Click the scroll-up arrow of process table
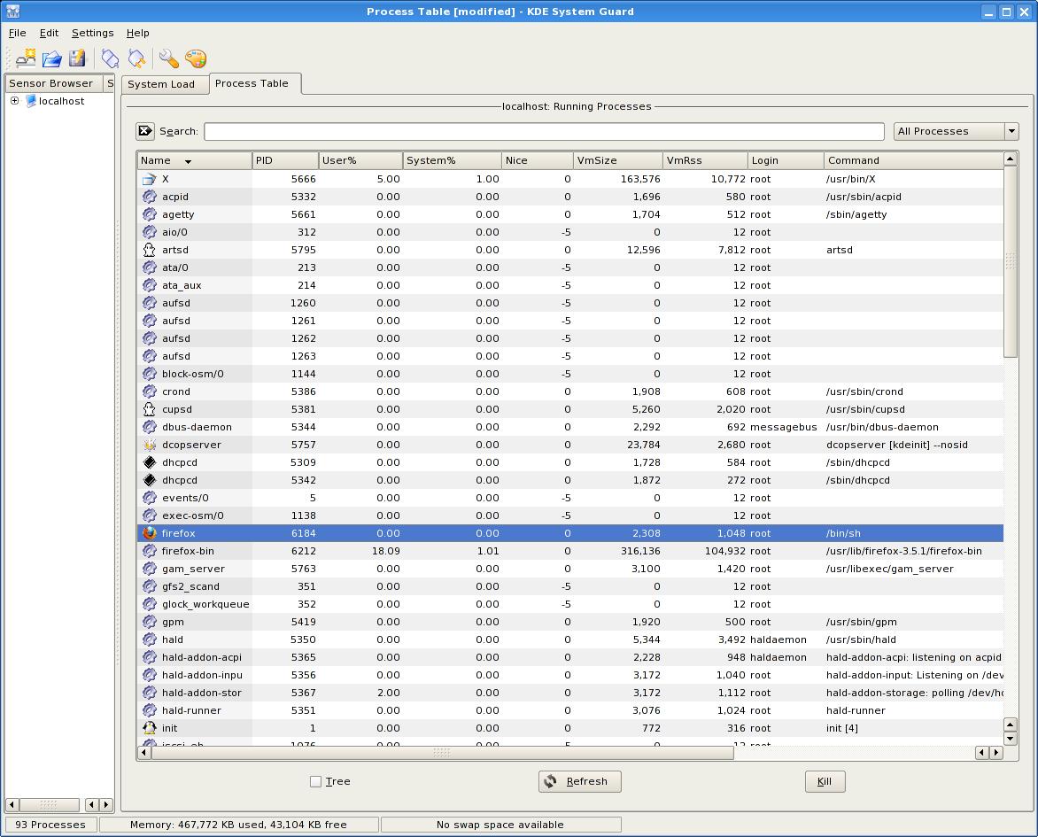Viewport: 1038px width, 837px height. pyautogui.click(x=1011, y=159)
